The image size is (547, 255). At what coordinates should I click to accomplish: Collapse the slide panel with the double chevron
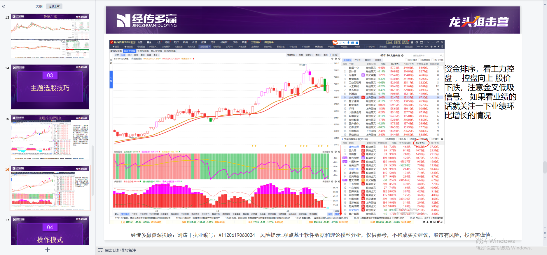tap(4, 6)
